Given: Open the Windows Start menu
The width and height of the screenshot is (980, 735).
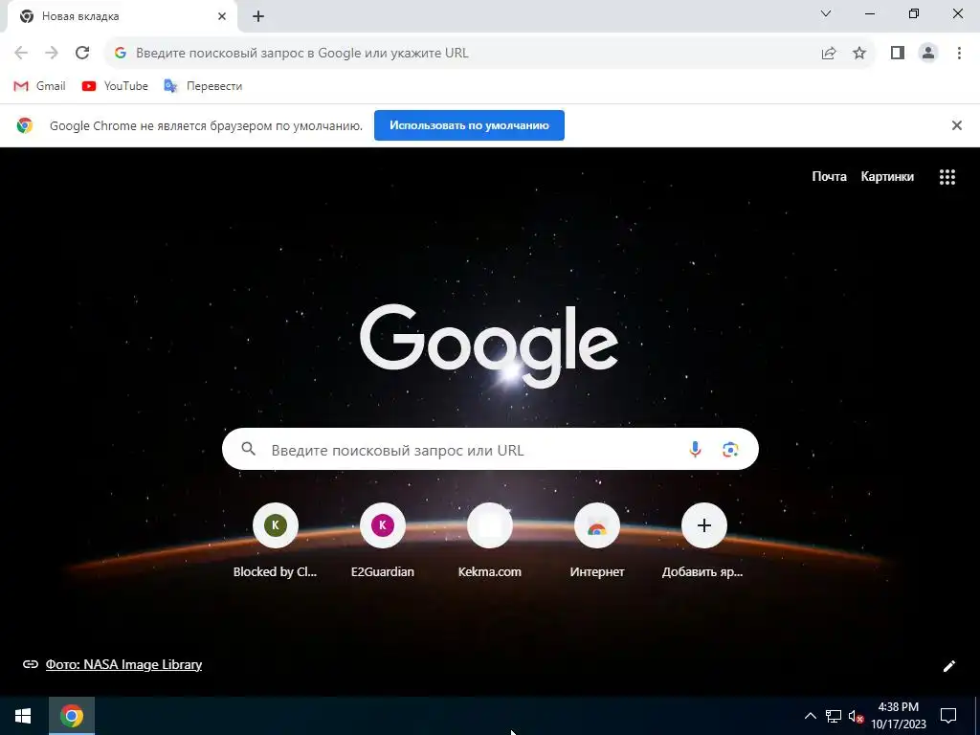Looking at the screenshot, I should click(x=23, y=716).
